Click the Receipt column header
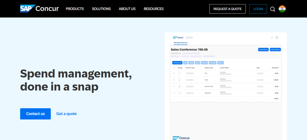 [180, 68]
